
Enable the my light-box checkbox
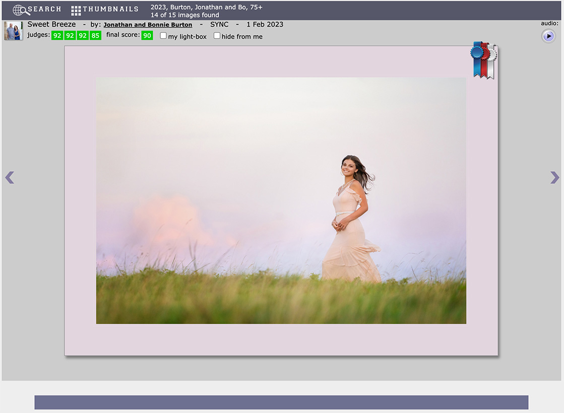[163, 36]
